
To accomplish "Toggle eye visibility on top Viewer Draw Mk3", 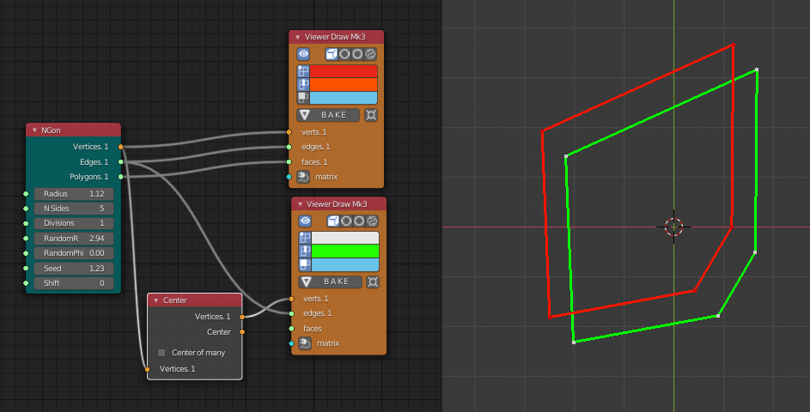I will click(303, 54).
